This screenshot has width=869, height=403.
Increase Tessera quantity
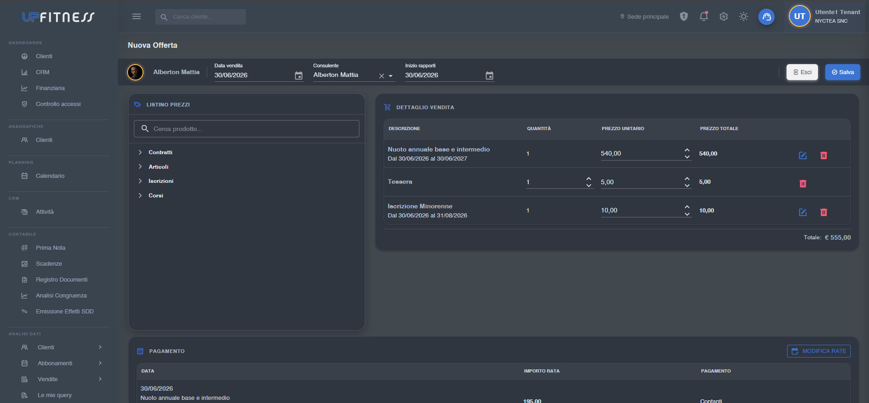pos(589,179)
